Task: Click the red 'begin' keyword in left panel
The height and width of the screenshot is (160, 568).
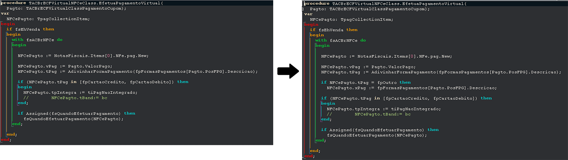Action: (8, 24)
